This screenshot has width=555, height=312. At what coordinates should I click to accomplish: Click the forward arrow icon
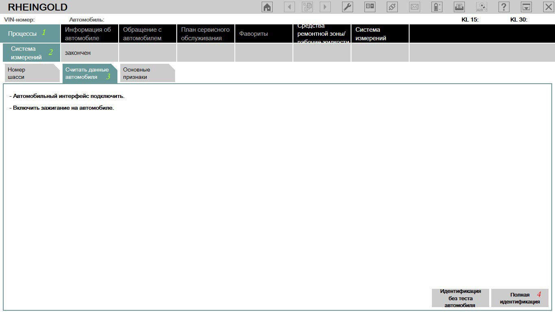click(x=325, y=7)
